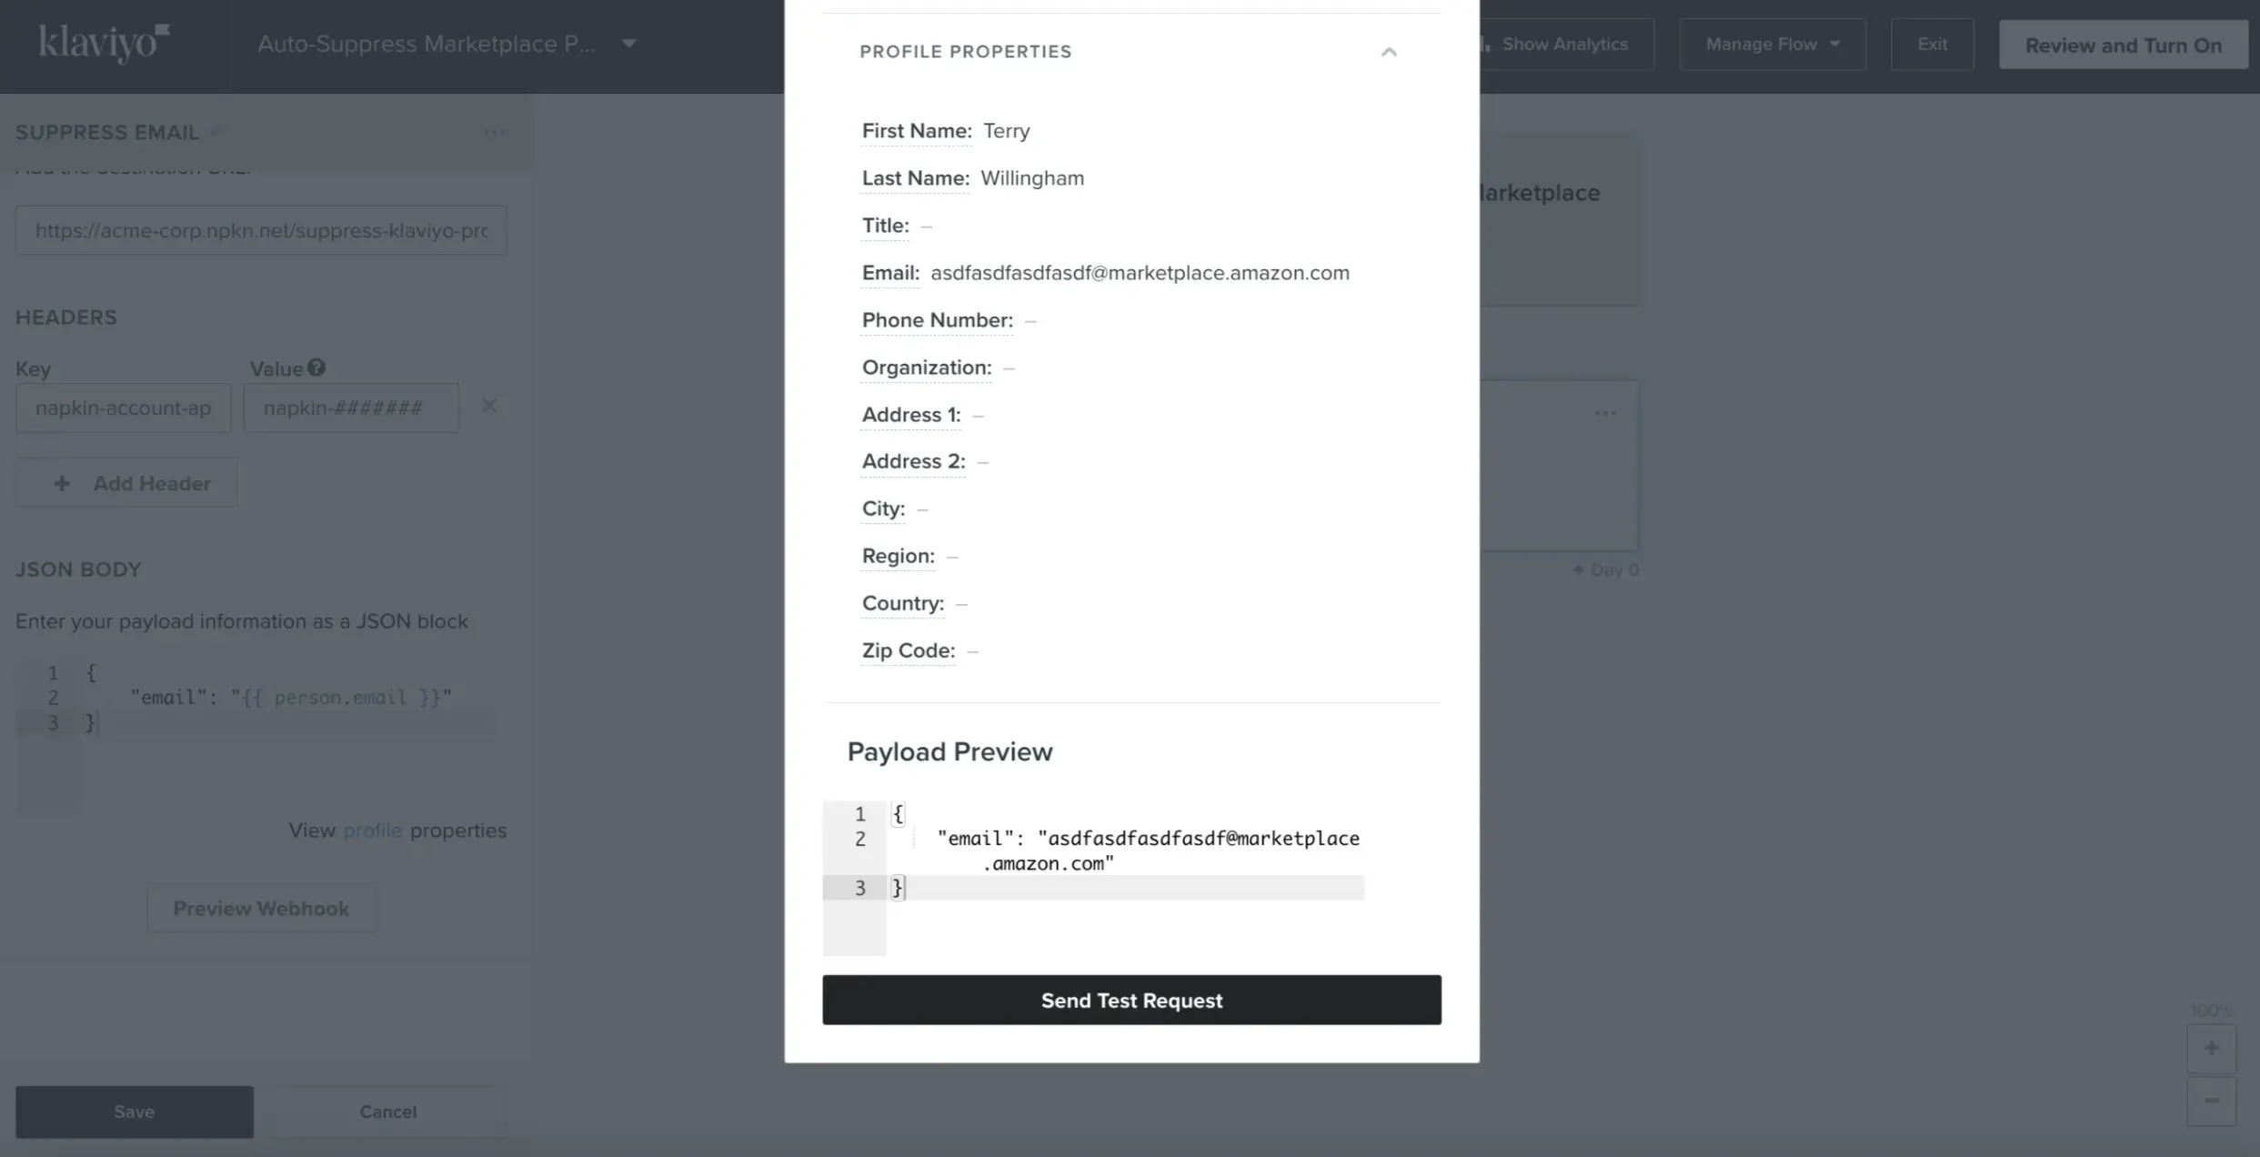Screen dimensions: 2260x1157
Task: Click the destination URL input field
Action: [260, 230]
